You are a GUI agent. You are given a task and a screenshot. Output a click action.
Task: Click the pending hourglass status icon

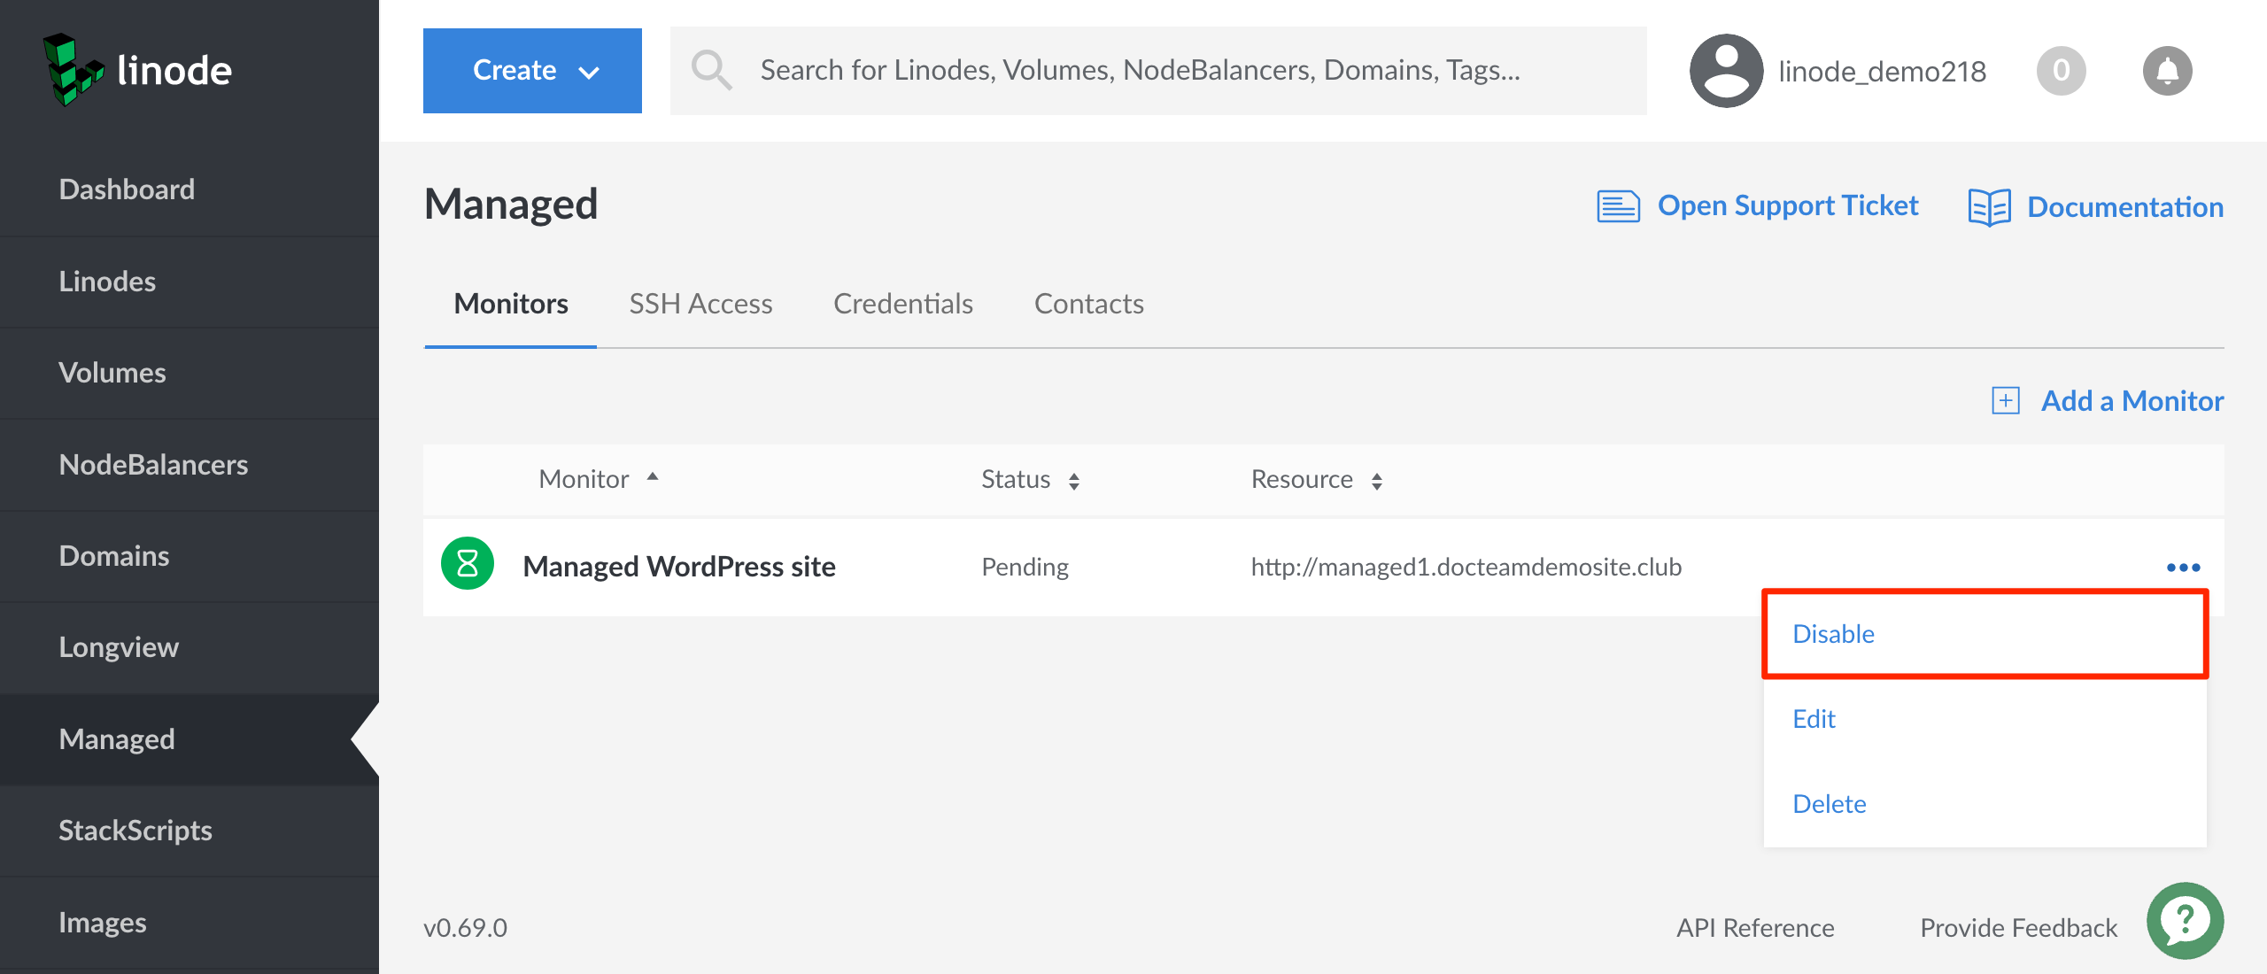pos(468,565)
